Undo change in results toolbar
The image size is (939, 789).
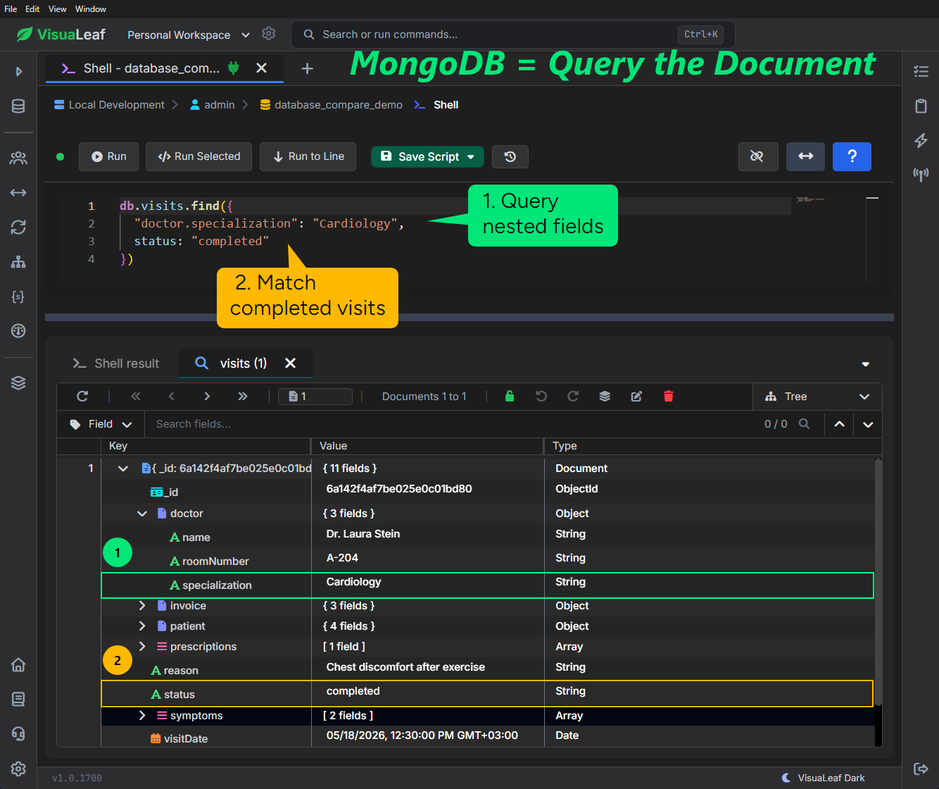541,397
